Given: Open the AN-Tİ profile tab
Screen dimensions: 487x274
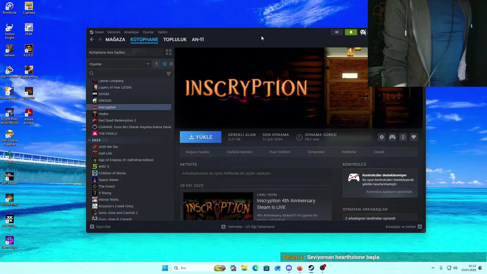Looking at the screenshot, I should tap(198, 40).
